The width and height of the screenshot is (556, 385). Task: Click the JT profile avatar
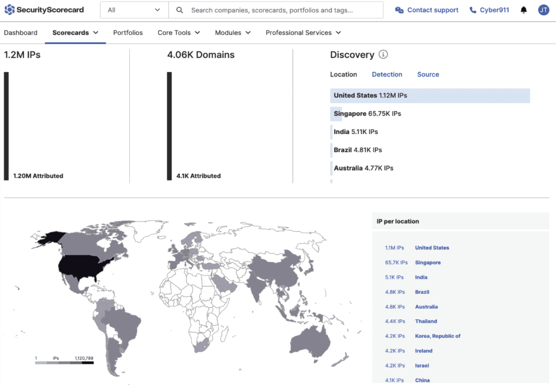coord(544,10)
